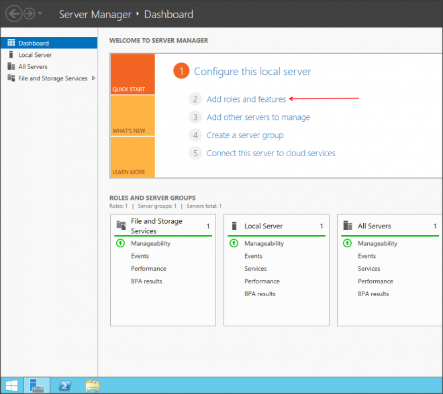The image size is (443, 394).
Task: Open the Learn More tile
Action: click(132, 157)
